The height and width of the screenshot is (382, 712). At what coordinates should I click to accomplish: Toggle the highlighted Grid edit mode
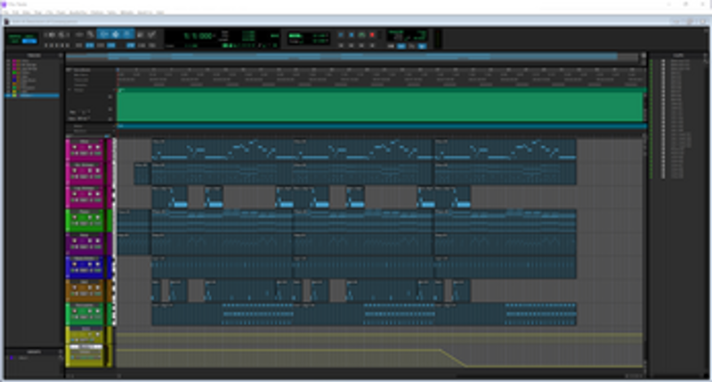[29, 41]
